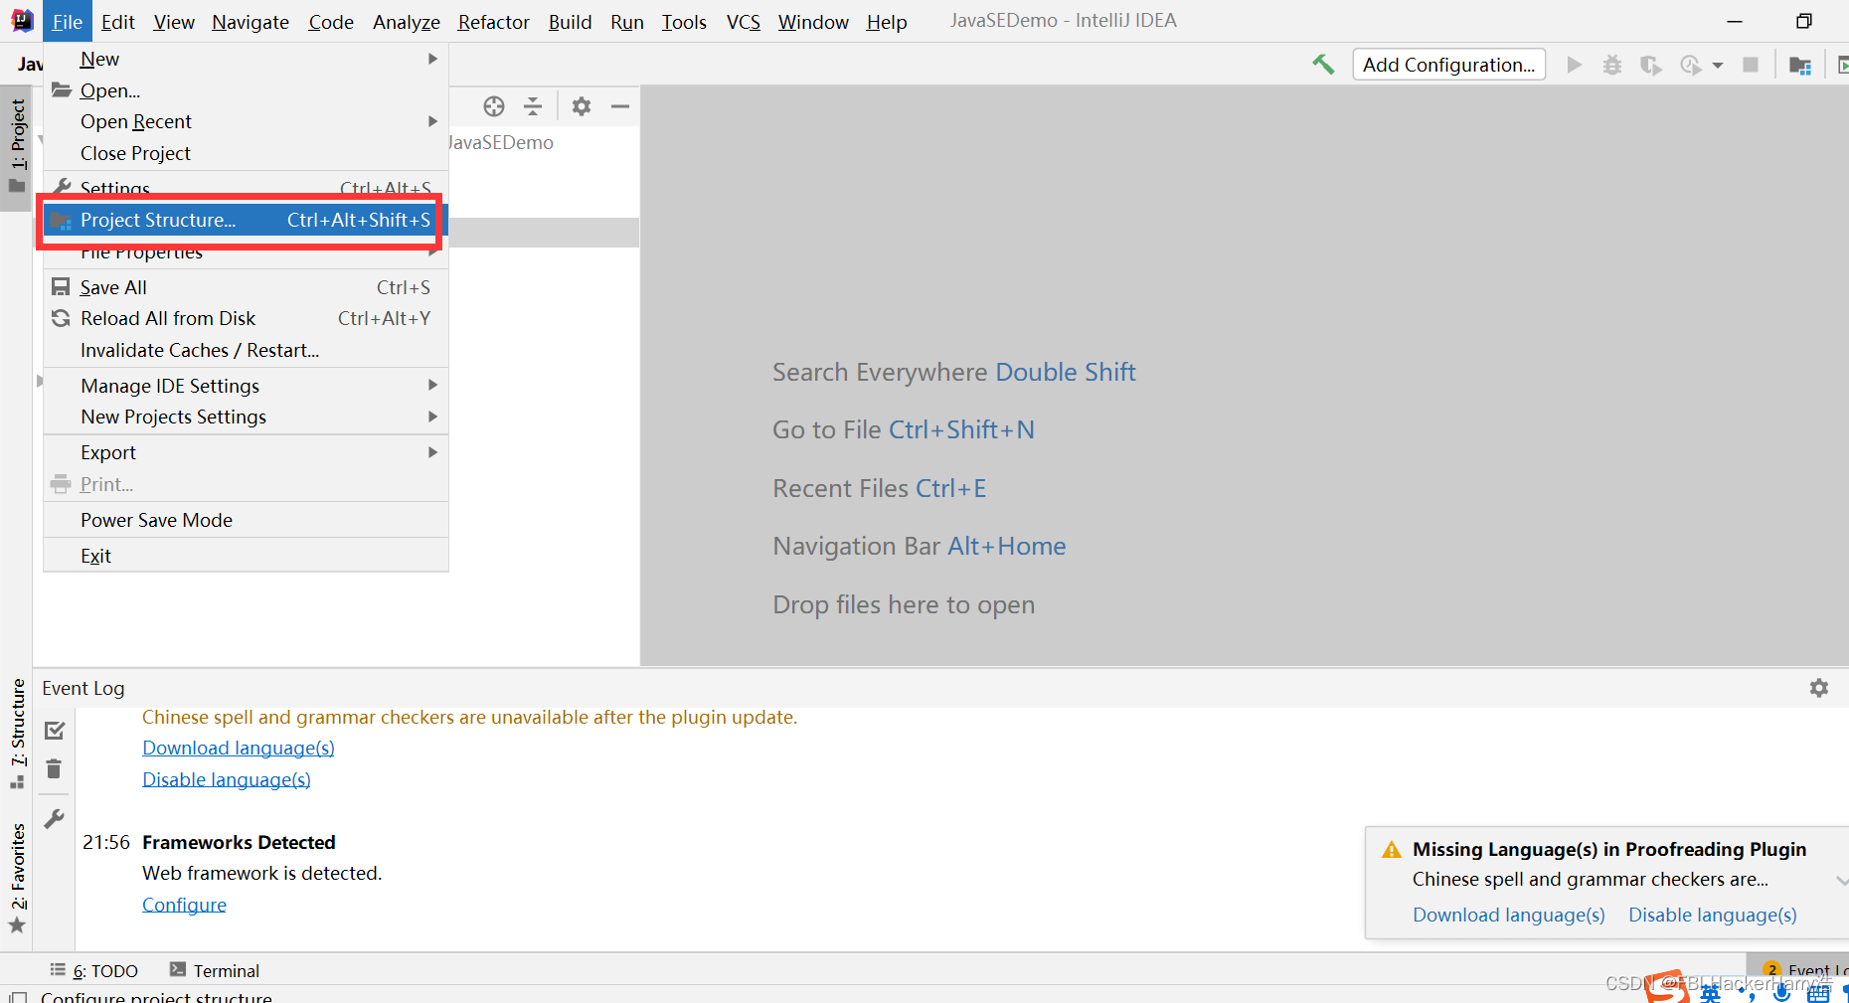Open the File menu
This screenshot has height=1003, width=1849.
(68, 21)
